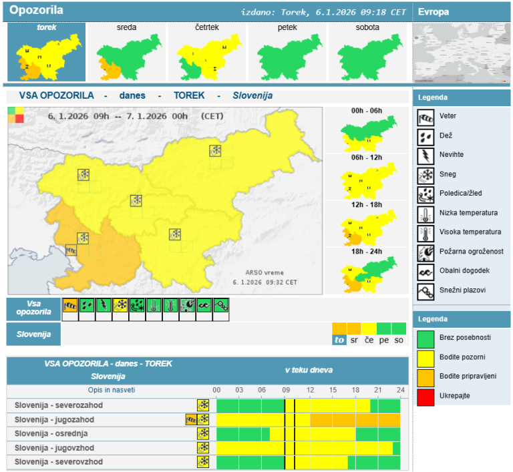This screenshot has width=513, height=472.
Task: Click orange wind icon in Slovenija - jugozahod row
Action: 192,420
